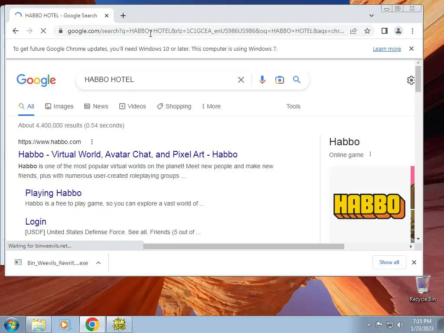Stop loading the page

(x=43, y=31)
